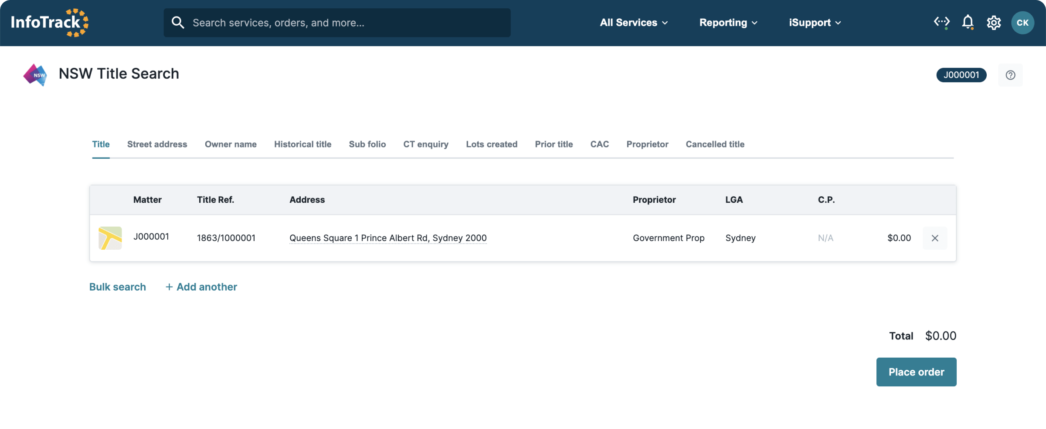Screen dimensions: 1046x429
Task: Open the CK user avatar menu
Action: [1022, 23]
